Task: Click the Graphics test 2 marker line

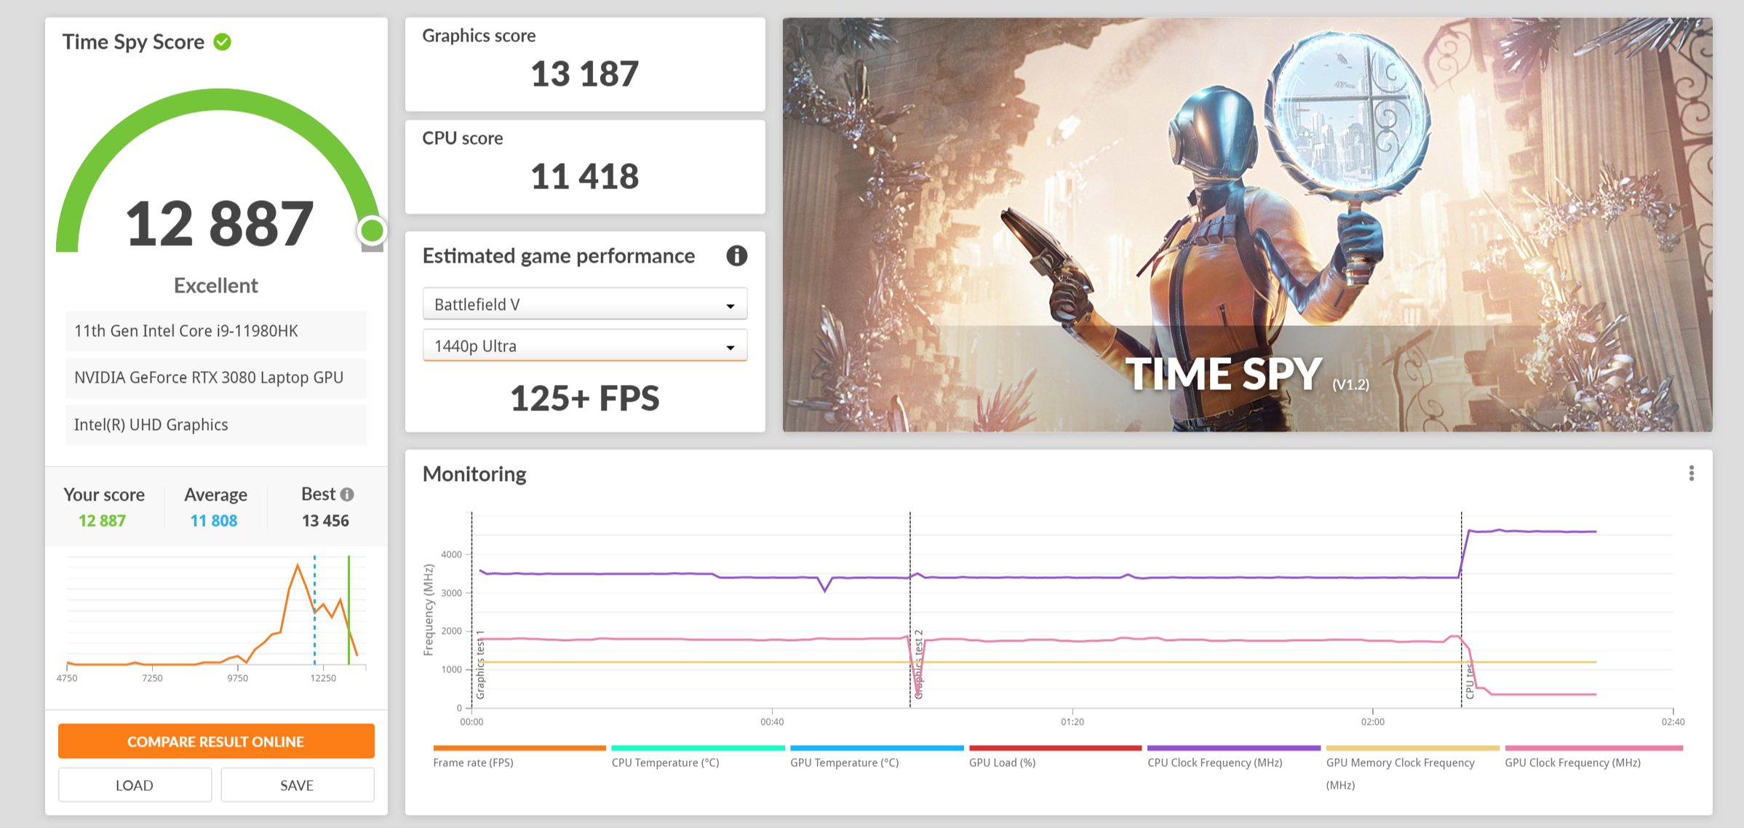Action: pyautogui.click(x=910, y=582)
